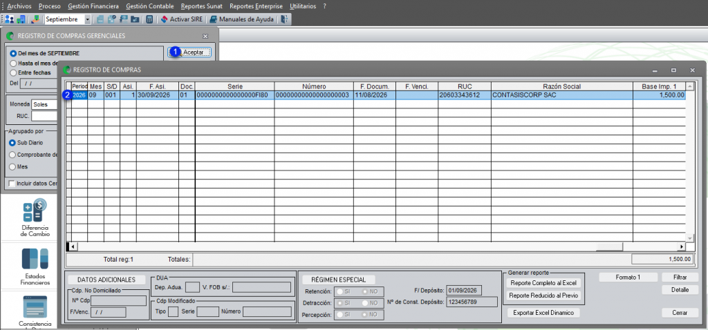Click the DATOS ADICIONALES button
708x330 pixels.
click(107, 280)
